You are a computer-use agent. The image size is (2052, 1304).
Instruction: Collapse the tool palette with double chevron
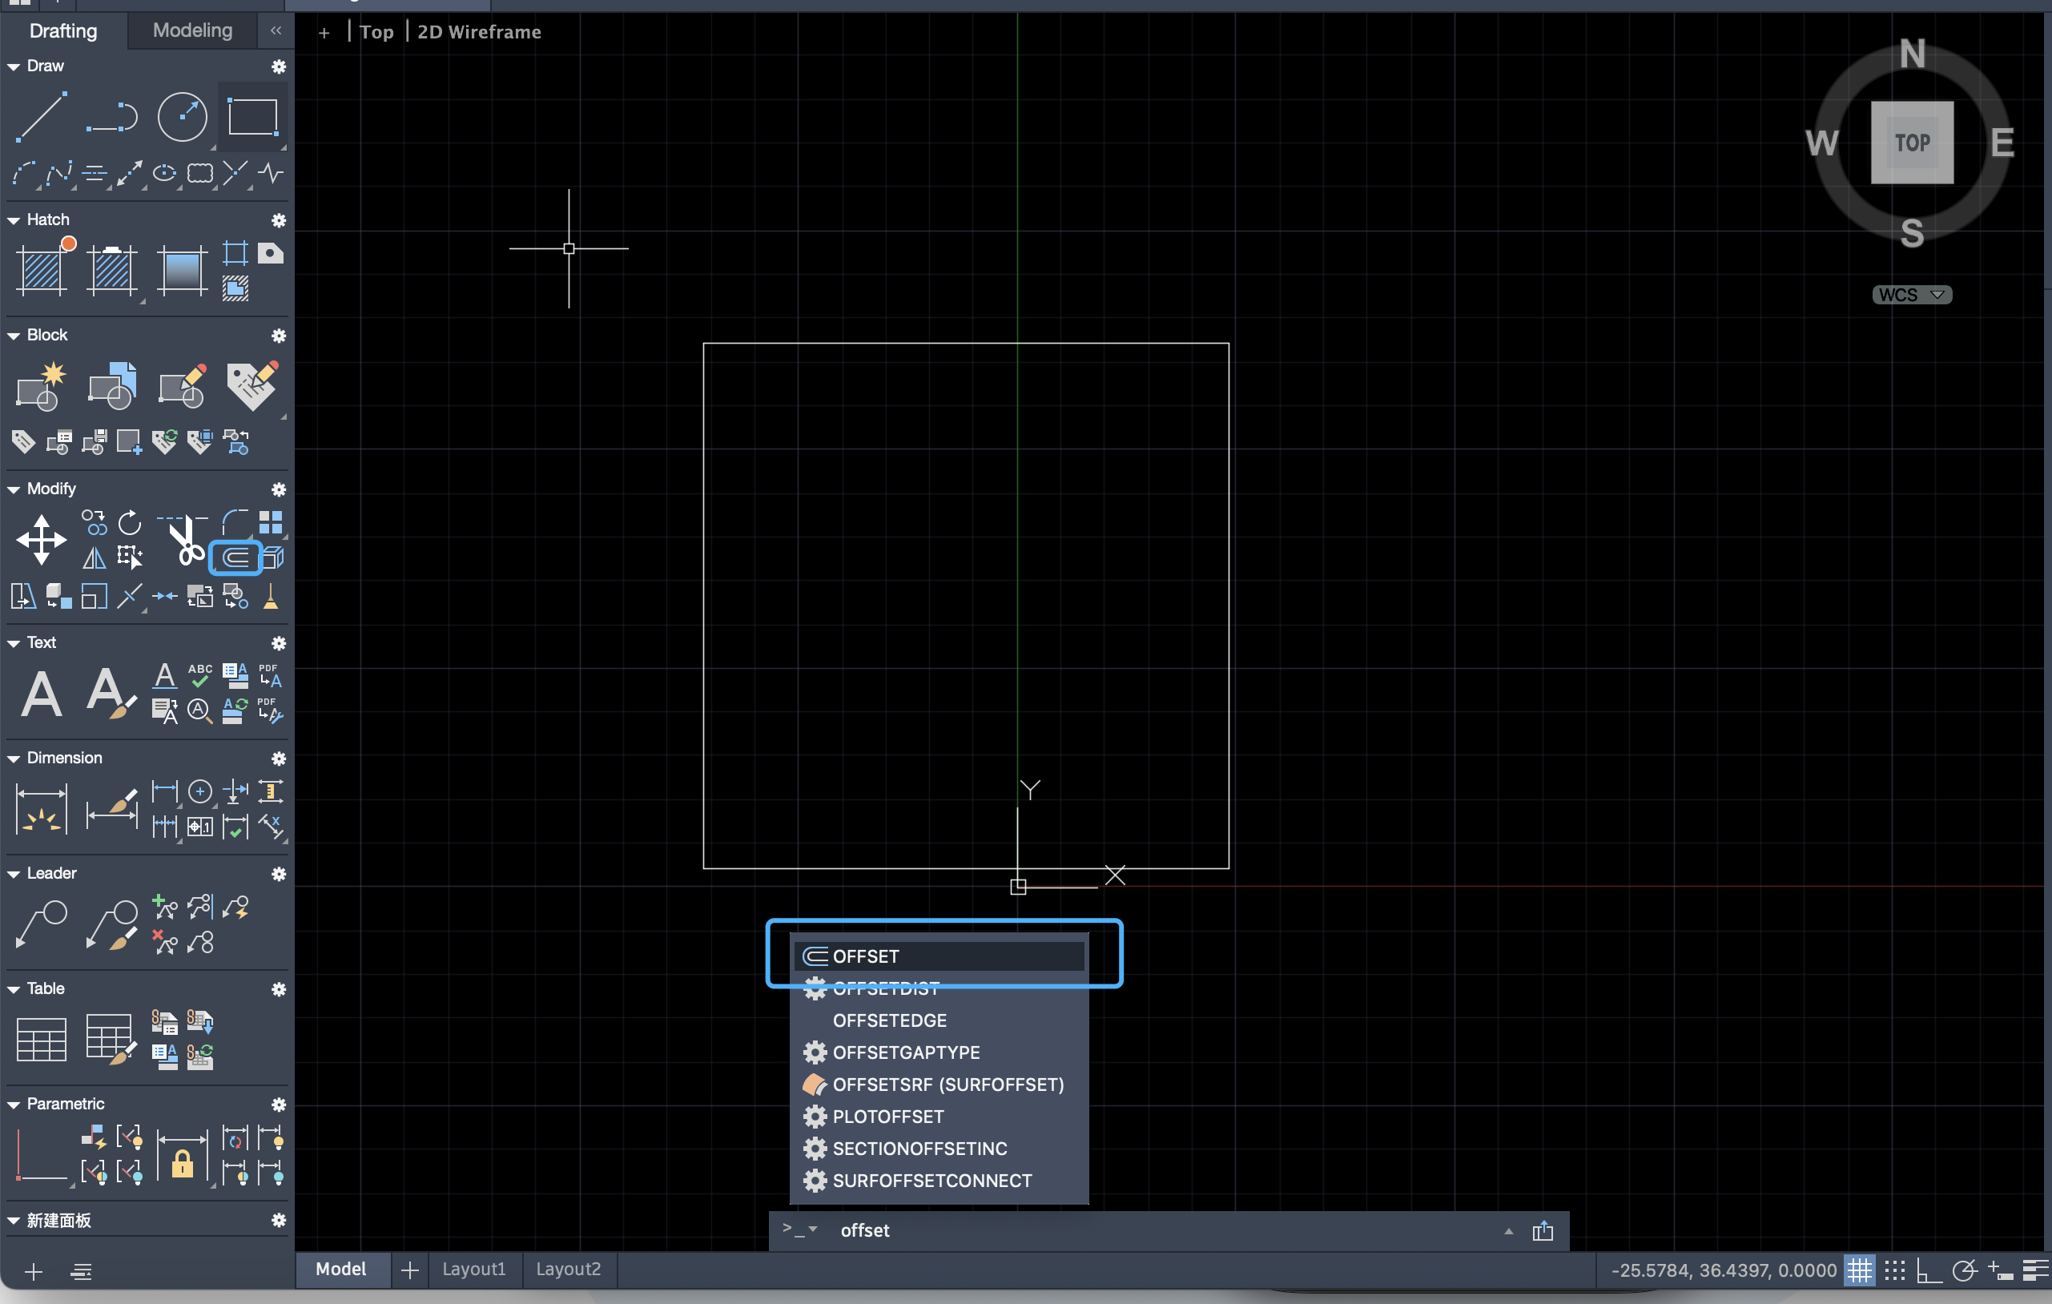[276, 30]
